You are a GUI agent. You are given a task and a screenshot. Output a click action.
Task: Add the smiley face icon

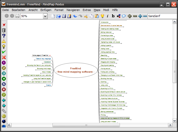(4, 116)
